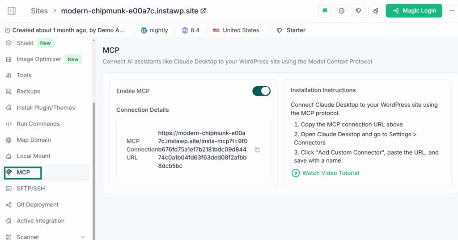Image resolution: width=458 pixels, height=240 pixels.
Task: Click the play icon beside Watch Video Tutorial
Action: [x=296, y=173]
